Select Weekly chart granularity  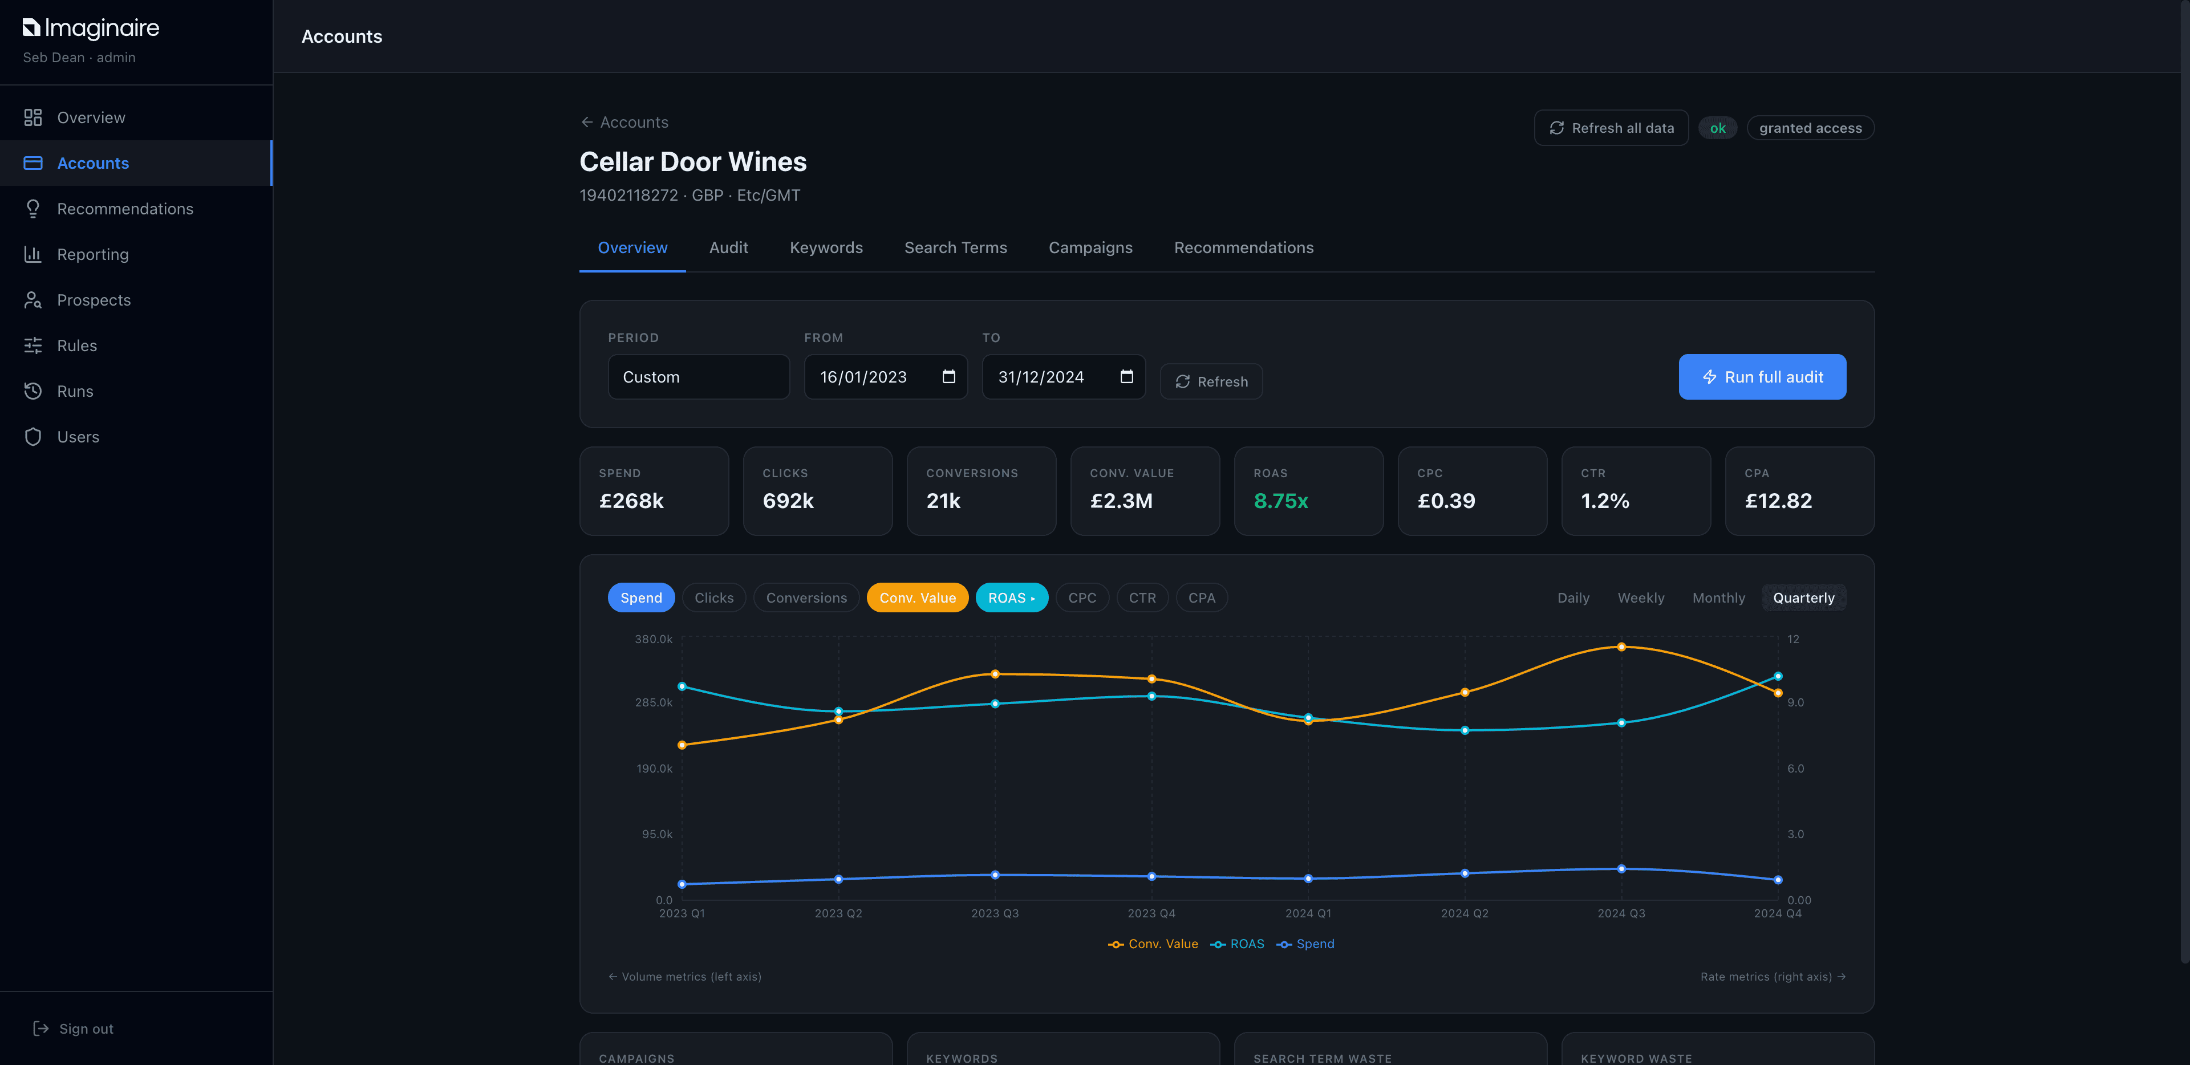[1641, 597]
